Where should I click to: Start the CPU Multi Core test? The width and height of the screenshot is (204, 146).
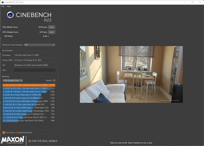coord(51,27)
